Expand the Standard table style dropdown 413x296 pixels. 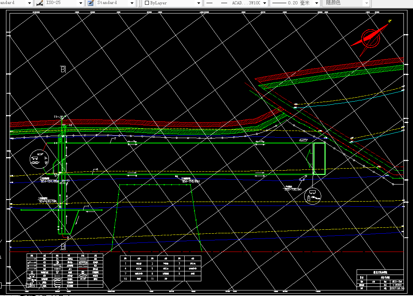[x=132, y=3]
